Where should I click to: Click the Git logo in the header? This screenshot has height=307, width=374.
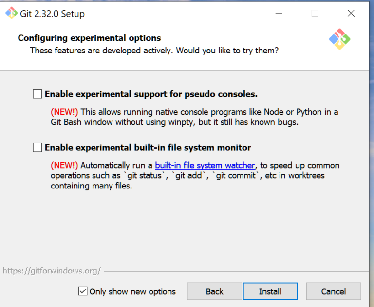tap(339, 39)
